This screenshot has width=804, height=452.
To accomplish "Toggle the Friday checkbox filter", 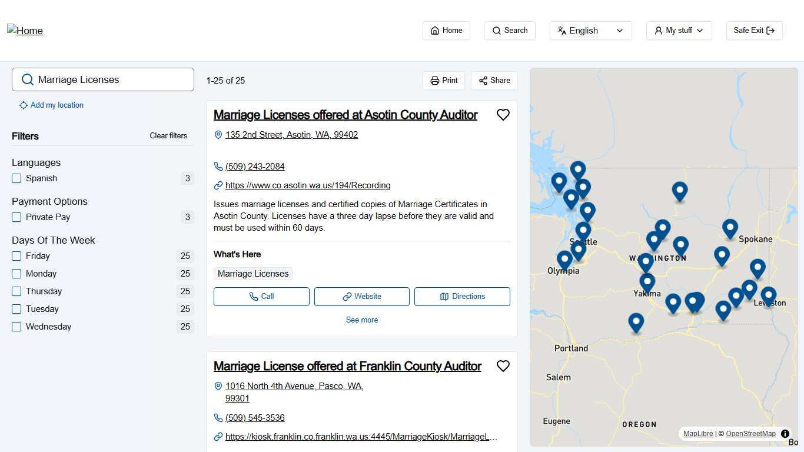I will (16, 256).
